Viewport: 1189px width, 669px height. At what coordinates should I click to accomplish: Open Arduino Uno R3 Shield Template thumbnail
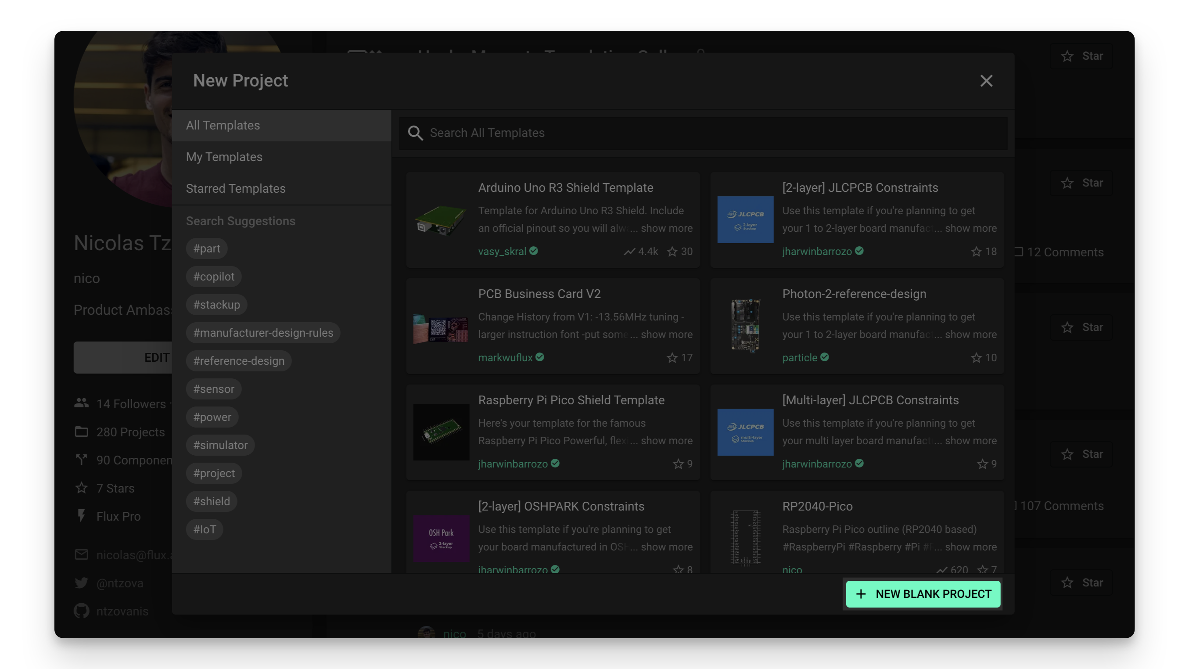coord(441,220)
